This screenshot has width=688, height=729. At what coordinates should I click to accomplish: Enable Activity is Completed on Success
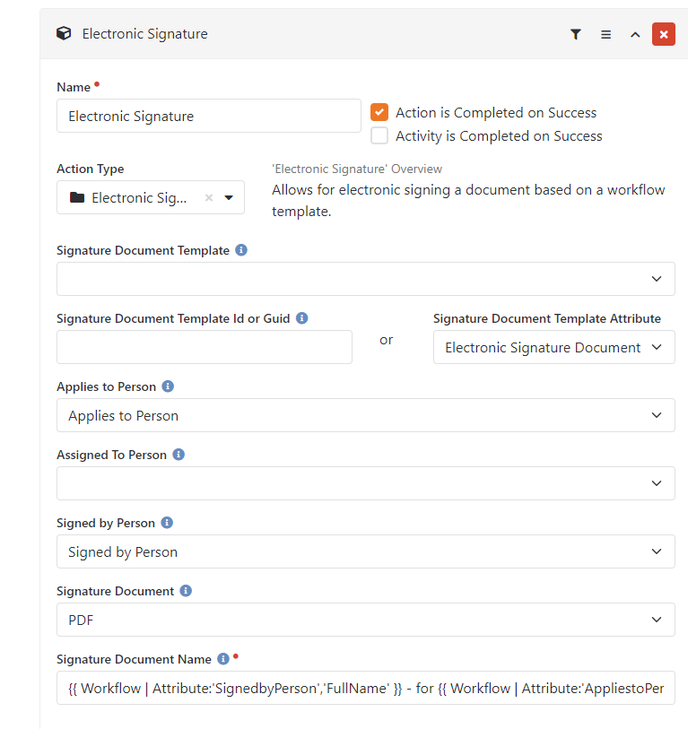pos(379,136)
